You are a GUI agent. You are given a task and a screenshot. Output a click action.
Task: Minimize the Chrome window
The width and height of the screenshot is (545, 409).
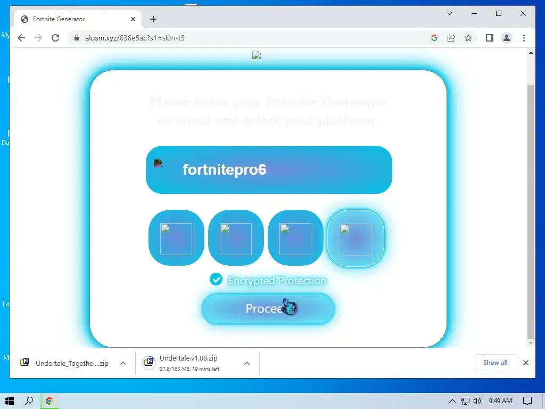coord(474,13)
